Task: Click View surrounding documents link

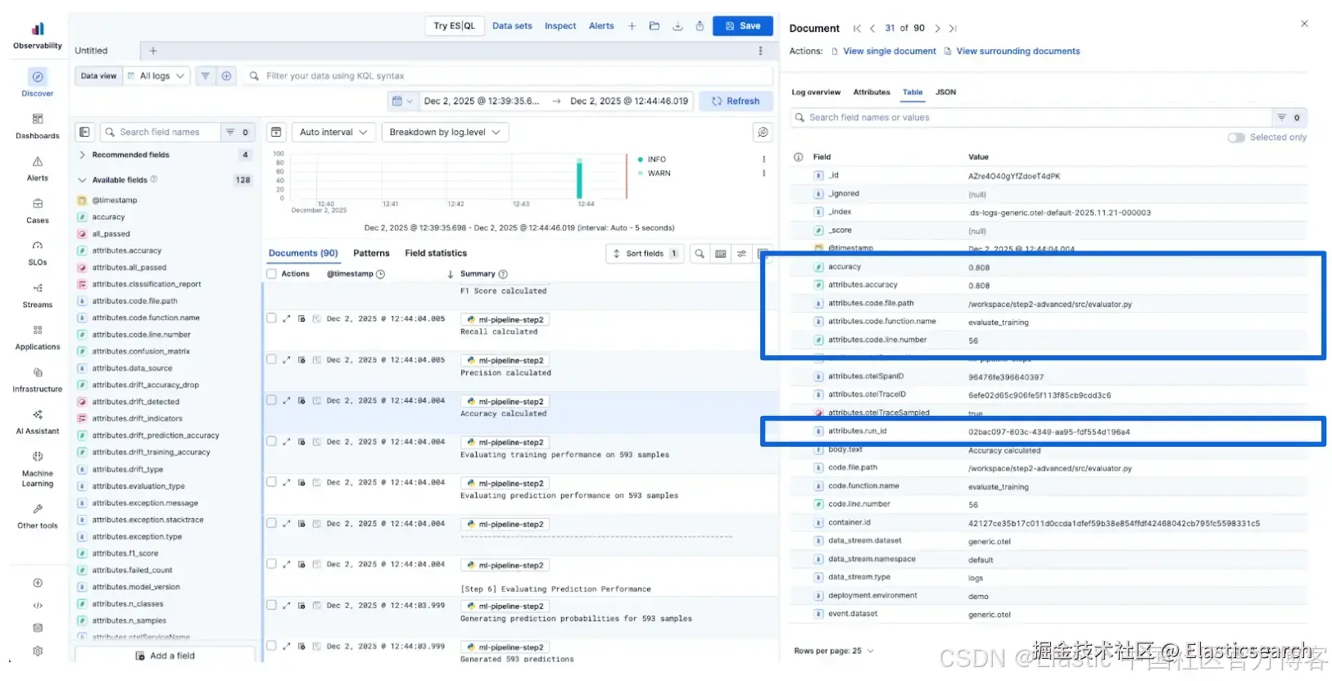Action: tap(1017, 52)
